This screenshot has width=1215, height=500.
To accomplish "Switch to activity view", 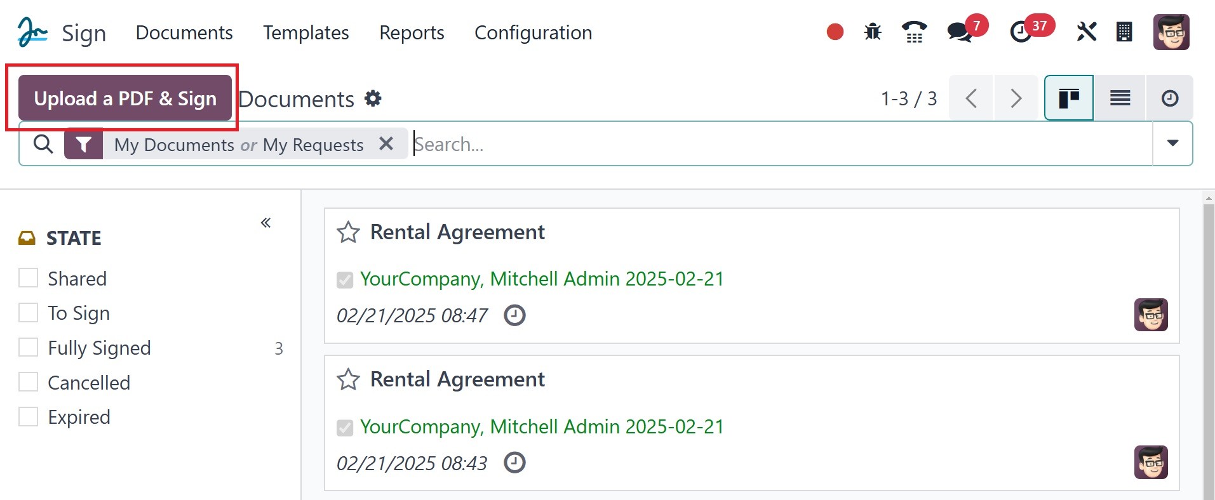I will click(1170, 98).
